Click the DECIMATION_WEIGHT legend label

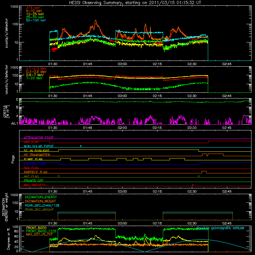coord(40,201)
